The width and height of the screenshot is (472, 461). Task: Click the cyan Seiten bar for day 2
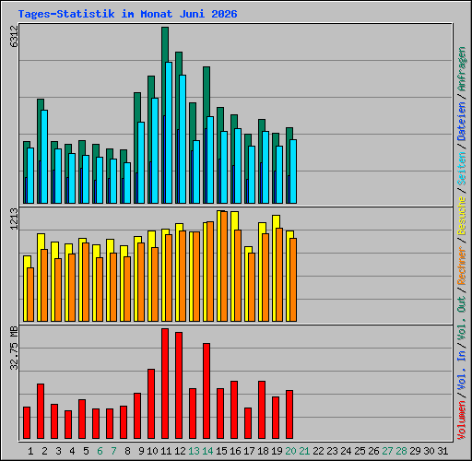click(x=44, y=157)
